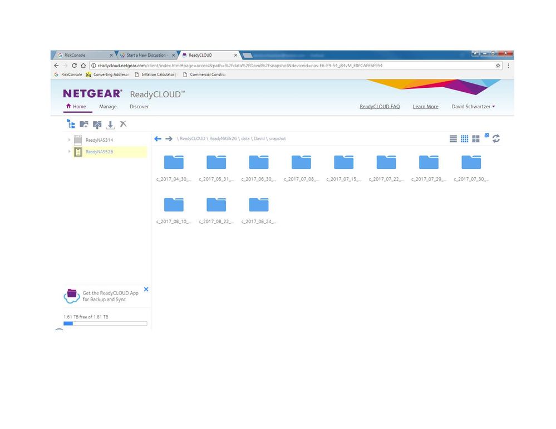The width and height of the screenshot is (556, 429).
Task: Open the Commercial Constru bookmark
Action: point(204,74)
